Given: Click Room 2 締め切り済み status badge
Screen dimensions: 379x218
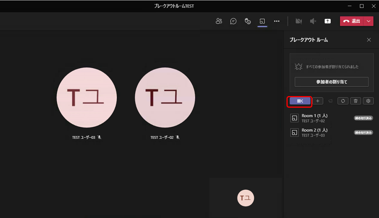Looking at the screenshot, I should tap(363, 132).
